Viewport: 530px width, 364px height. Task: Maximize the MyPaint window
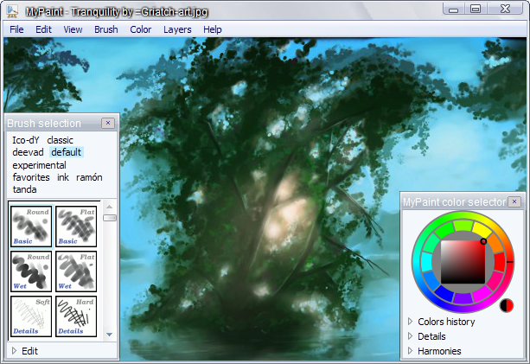(x=476, y=10)
